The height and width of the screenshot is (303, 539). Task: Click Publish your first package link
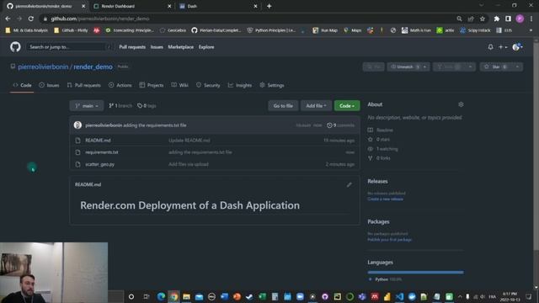pos(389,240)
